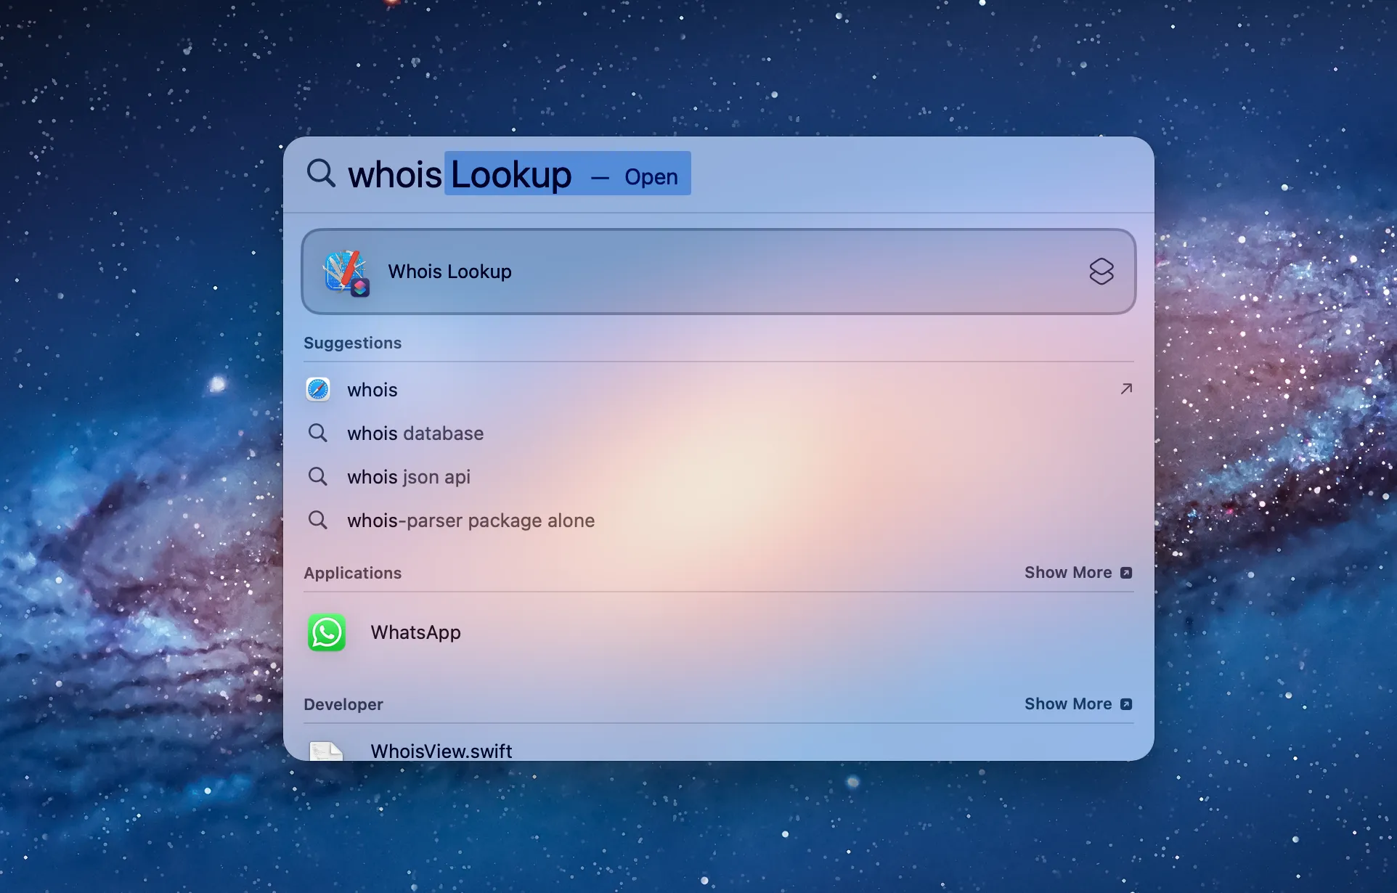Click the magnifying glass in the Spotlight search bar

pyautogui.click(x=322, y=174)
